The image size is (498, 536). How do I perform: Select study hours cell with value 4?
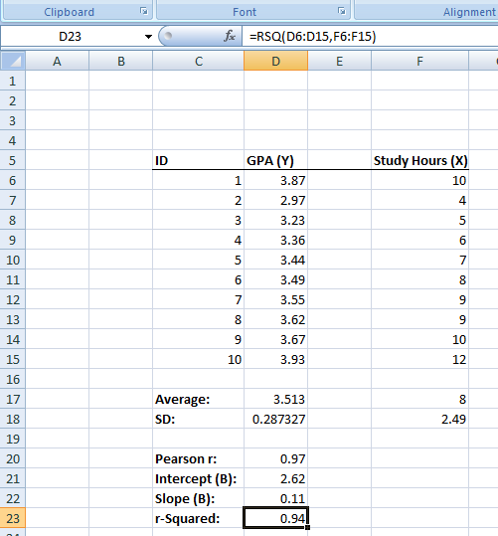click(x=419, y=200)
